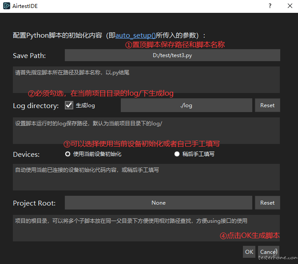Click the project root hint text 项目的根目录
This screenshot has height=264, width=298.
click(x=131, y=221)
